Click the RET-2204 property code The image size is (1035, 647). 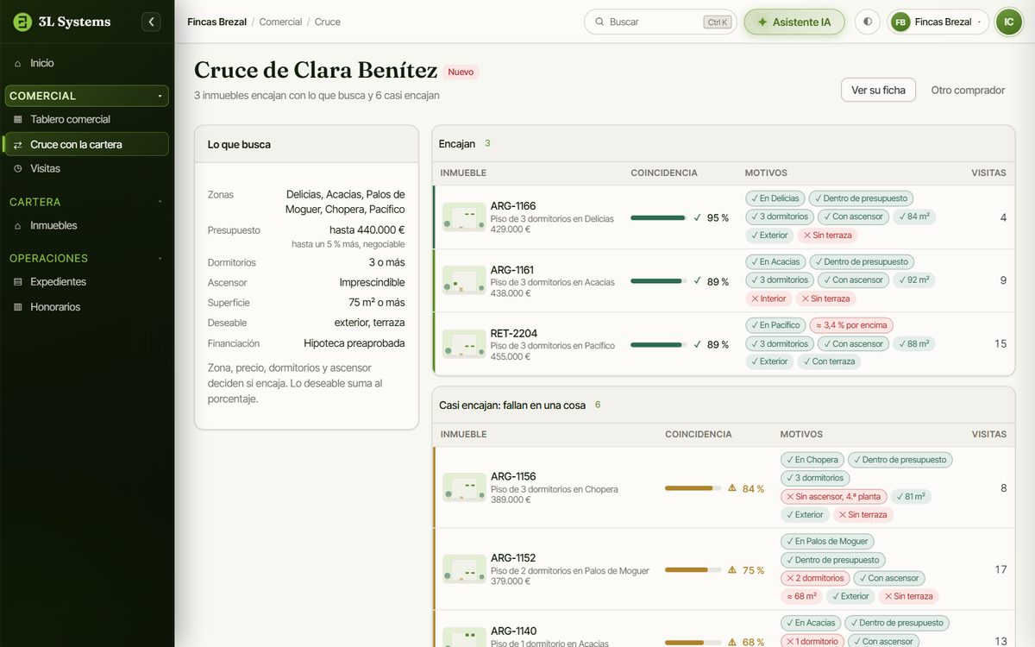tap(514, 333)
